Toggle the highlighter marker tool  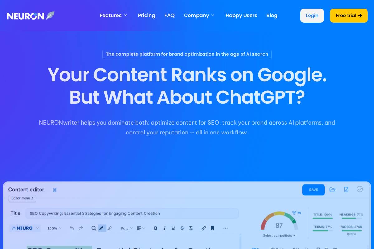coord(101,228)
